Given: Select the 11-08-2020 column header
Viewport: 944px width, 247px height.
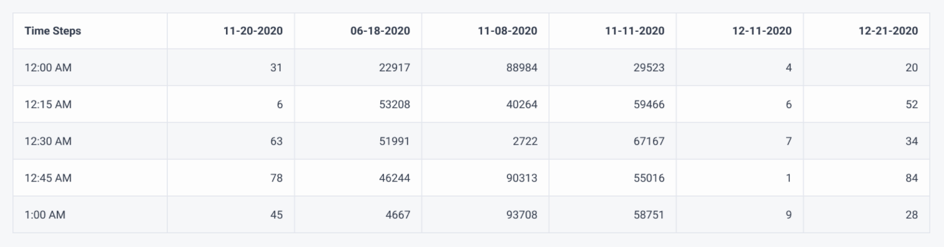Looking at the screenshot, I should pyautogui.click(x=486, y=31).
